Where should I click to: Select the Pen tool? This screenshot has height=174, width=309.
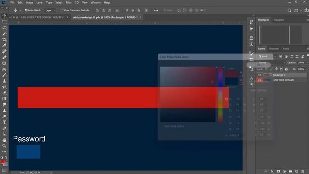tap(4, 128)
